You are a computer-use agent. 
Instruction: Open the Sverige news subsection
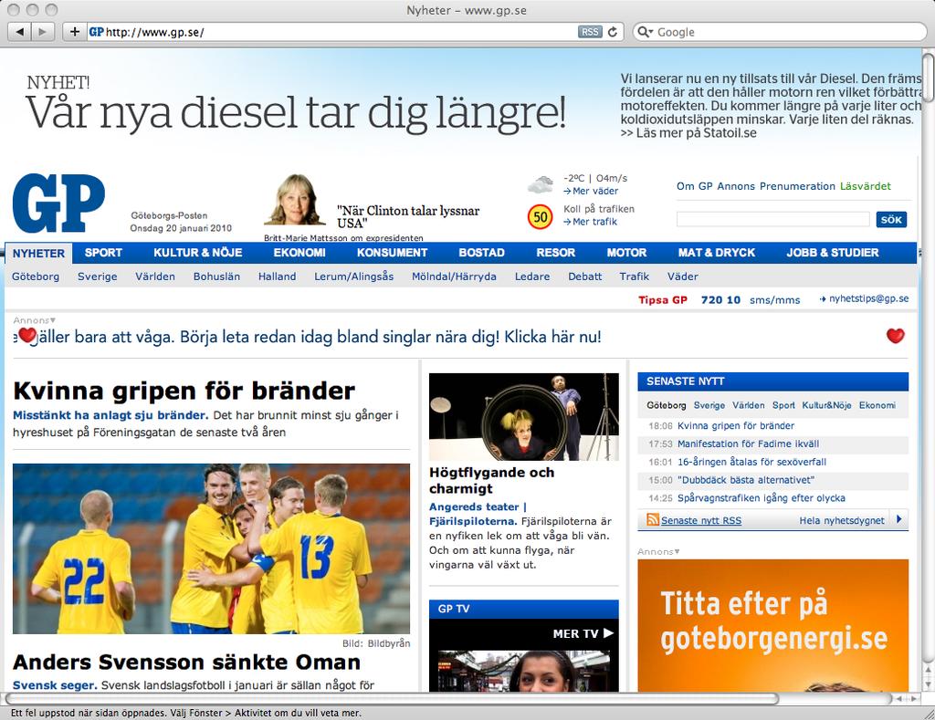coord(97,277)
